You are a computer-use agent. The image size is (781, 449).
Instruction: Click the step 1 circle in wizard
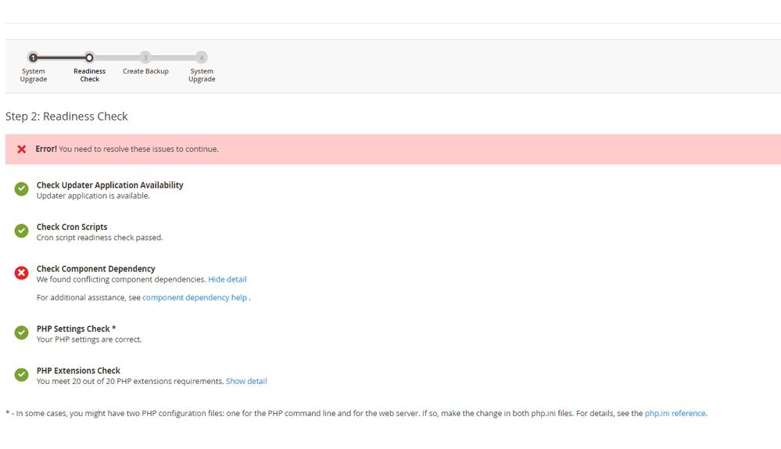click(33, 57)
